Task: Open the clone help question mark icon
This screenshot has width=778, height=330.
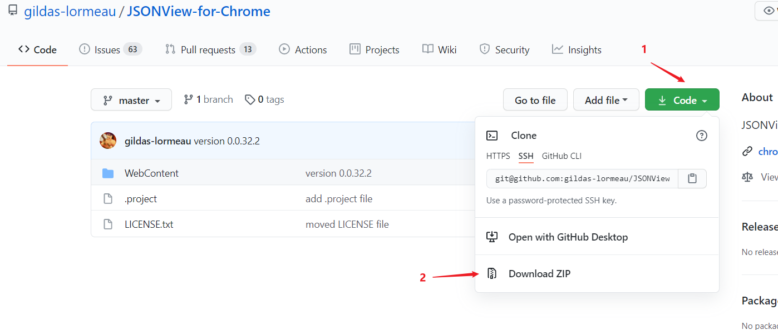Action: tap(702, 136)
